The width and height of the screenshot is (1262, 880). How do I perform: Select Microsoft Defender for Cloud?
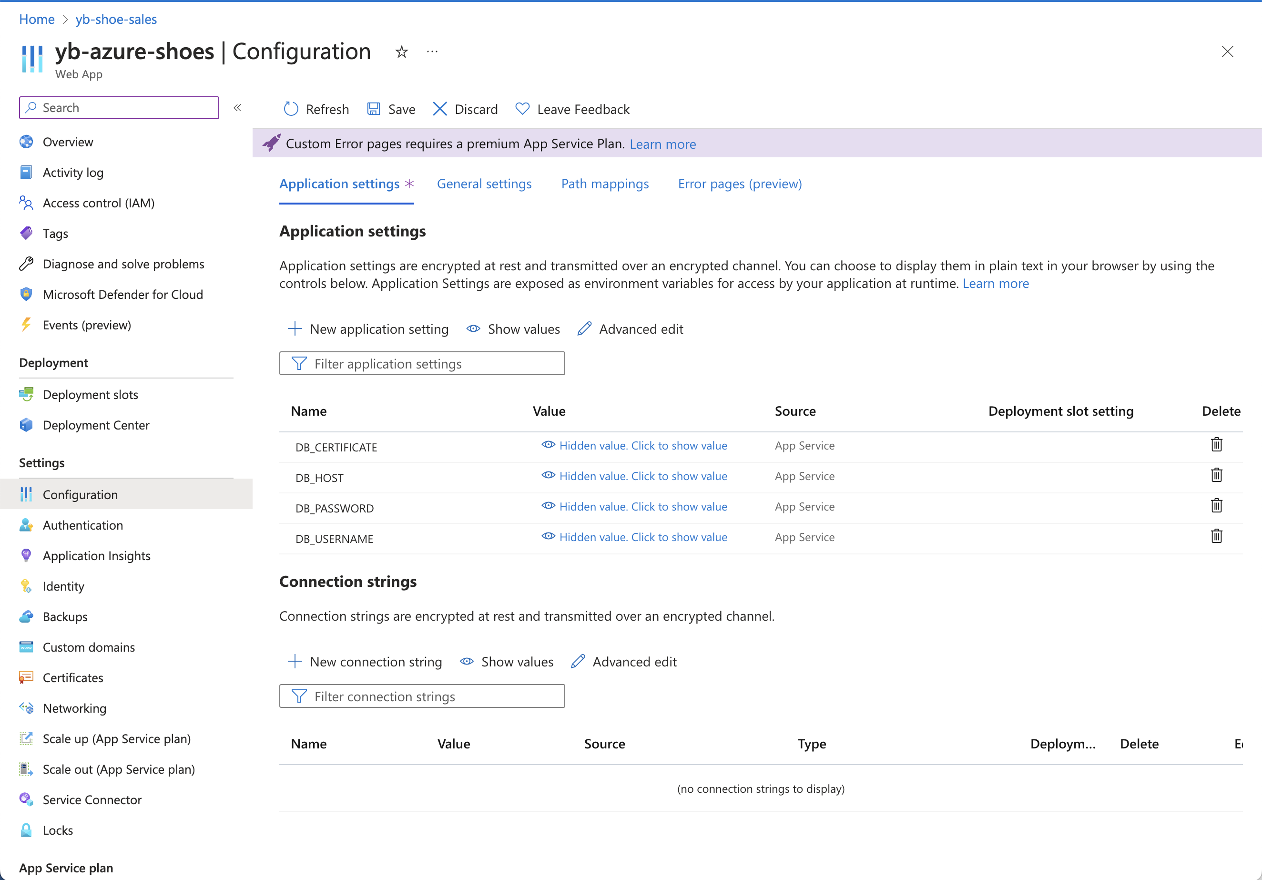(x=122, y=294)
